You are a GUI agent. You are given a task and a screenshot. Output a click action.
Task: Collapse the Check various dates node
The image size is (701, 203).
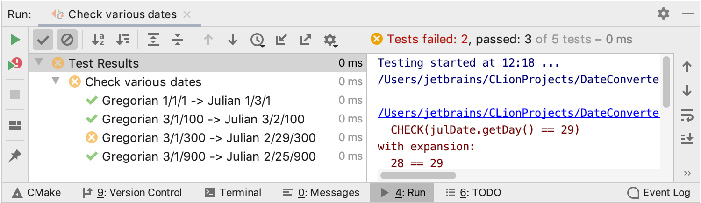coord(56,81)
